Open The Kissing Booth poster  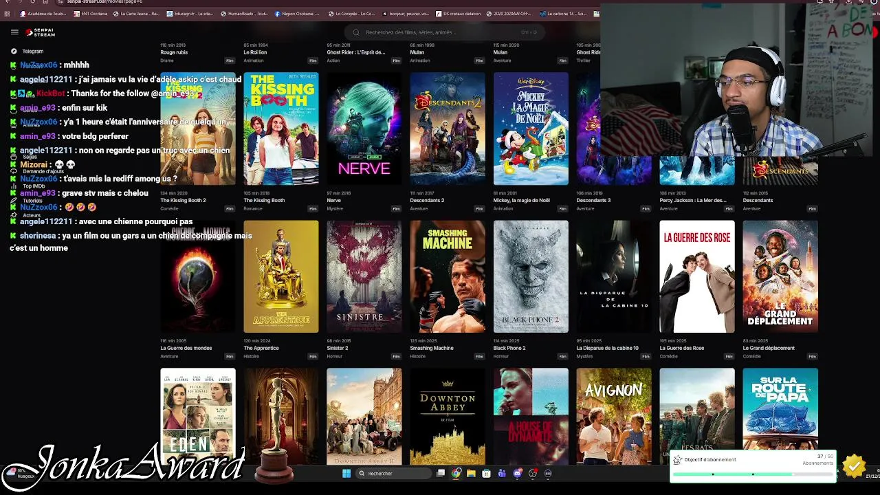point(281,129)
